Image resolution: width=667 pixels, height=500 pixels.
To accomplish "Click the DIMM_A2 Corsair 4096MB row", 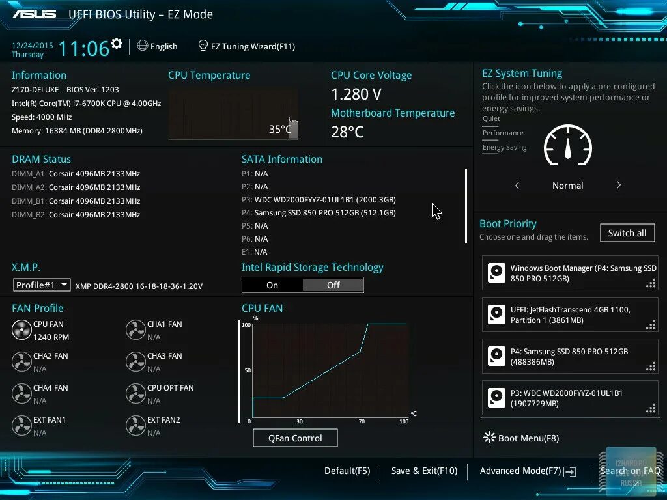I will (x=76, y=187).
